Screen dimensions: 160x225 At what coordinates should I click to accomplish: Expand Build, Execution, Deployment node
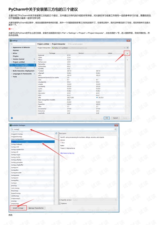[x=12, y=71]
